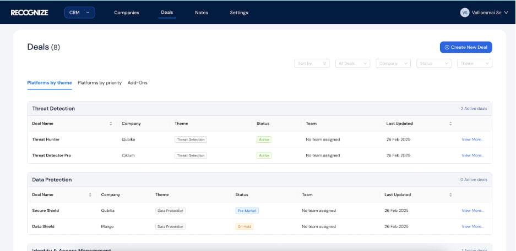Screen dimensions: 516x251
Task: Open the CRM module switcher dropdown
Action: 79,12
